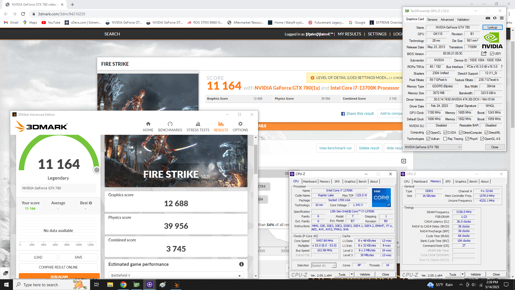Image resolution: width=515 pixels, height=290 pixels.
Task: Click Lookup button in GPU-Z
Action: (492, 27)
